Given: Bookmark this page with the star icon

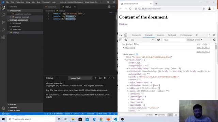Looking at the screenshot, I should pyautogui.click(x=204, y=8).
